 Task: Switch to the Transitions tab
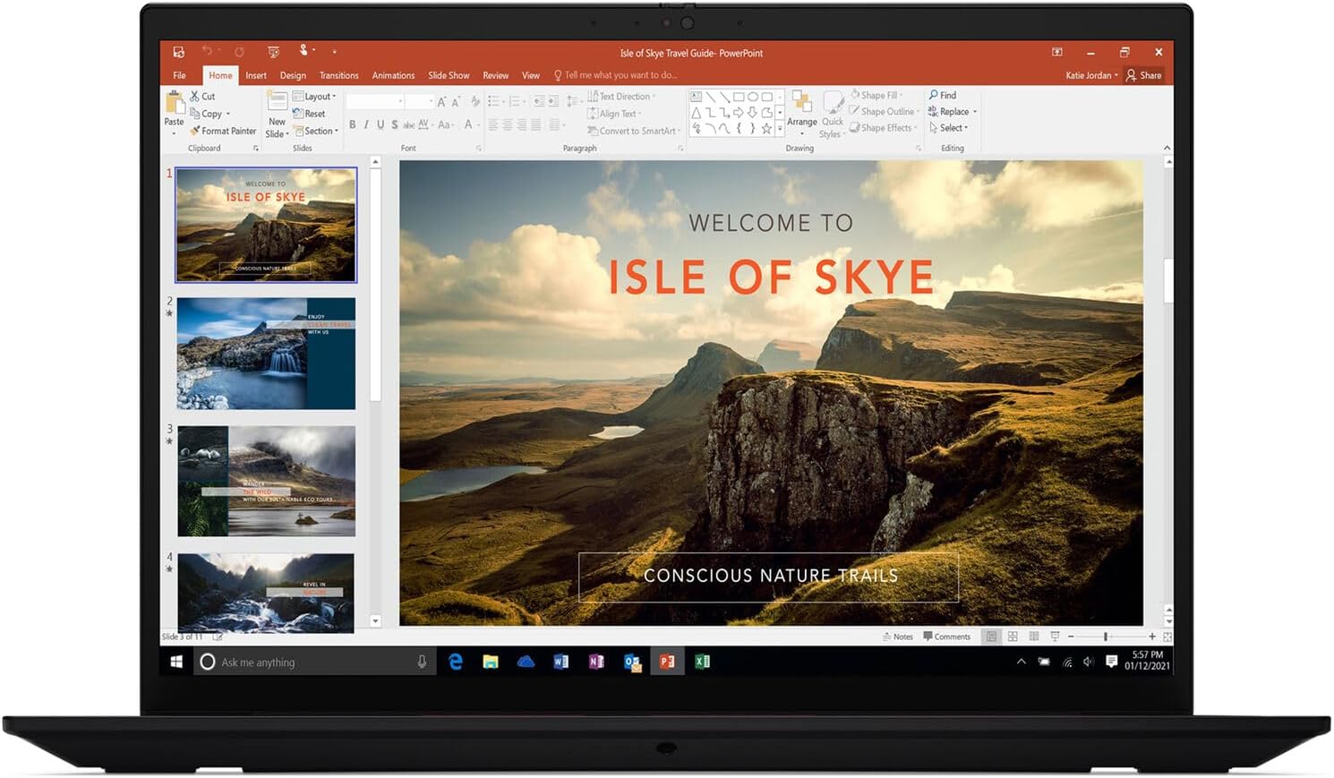[x=338, y=75]
